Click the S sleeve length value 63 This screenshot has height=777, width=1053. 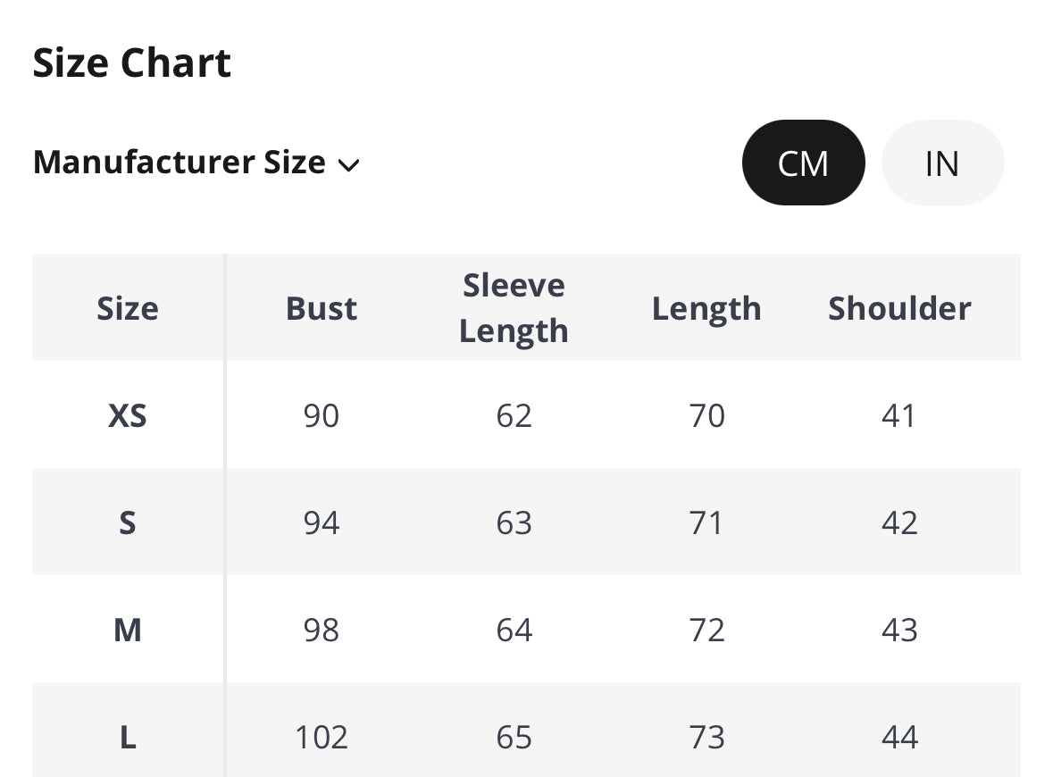click(514, 522)
